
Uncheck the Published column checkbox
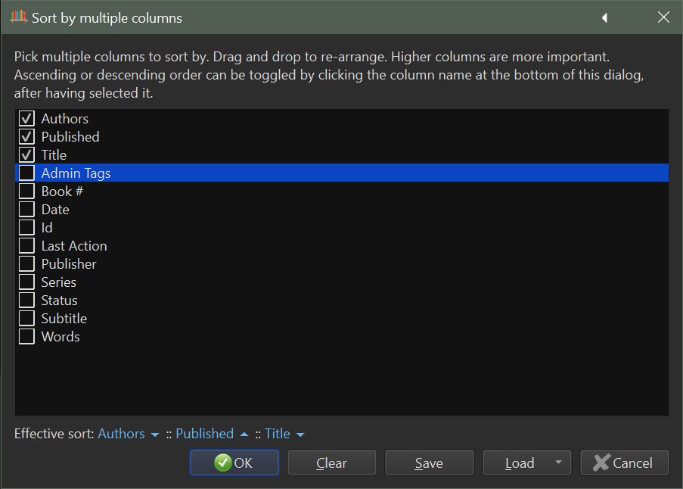tap(26, 137)
